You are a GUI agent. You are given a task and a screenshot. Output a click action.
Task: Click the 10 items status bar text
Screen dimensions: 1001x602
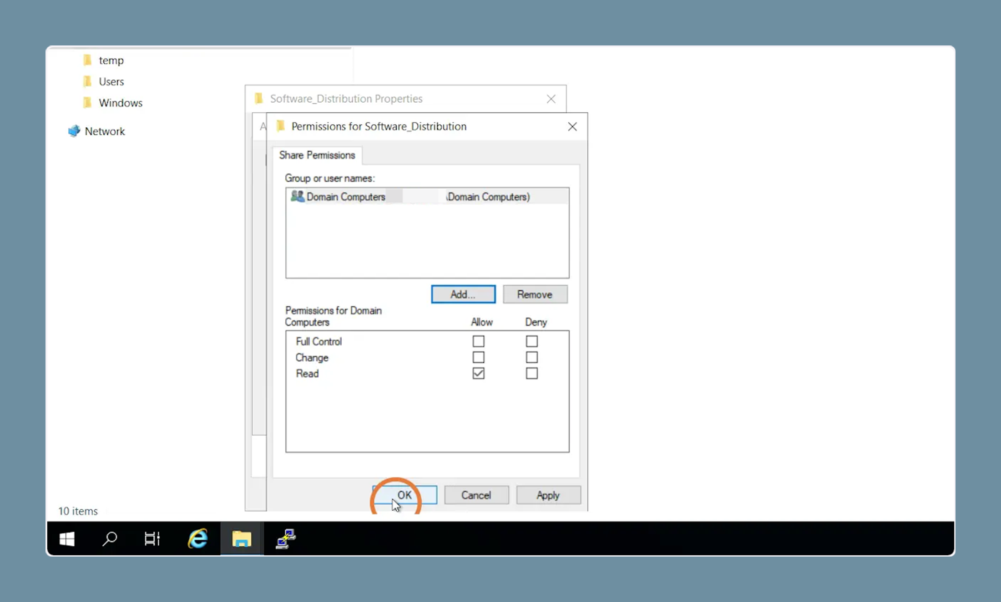click(78, 511)
